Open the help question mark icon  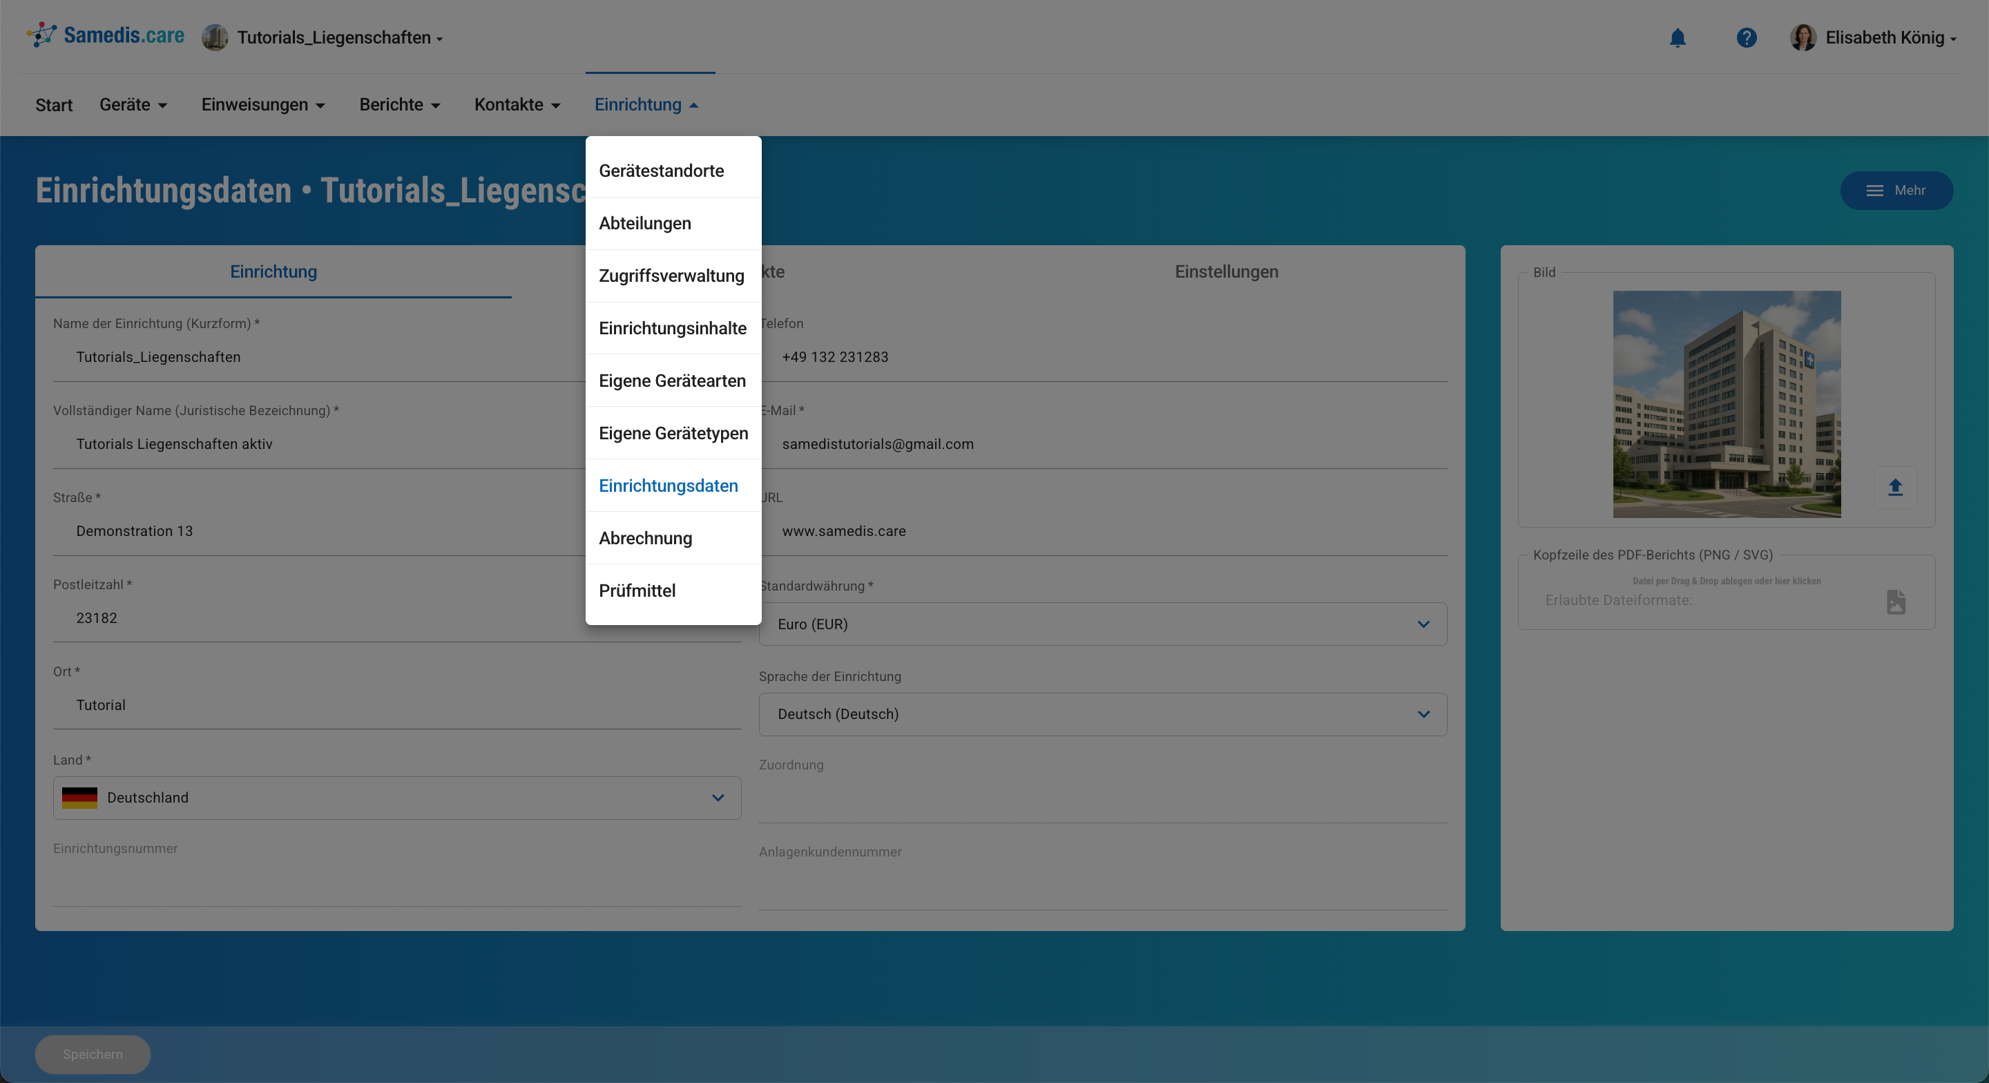pos(1746,38)
